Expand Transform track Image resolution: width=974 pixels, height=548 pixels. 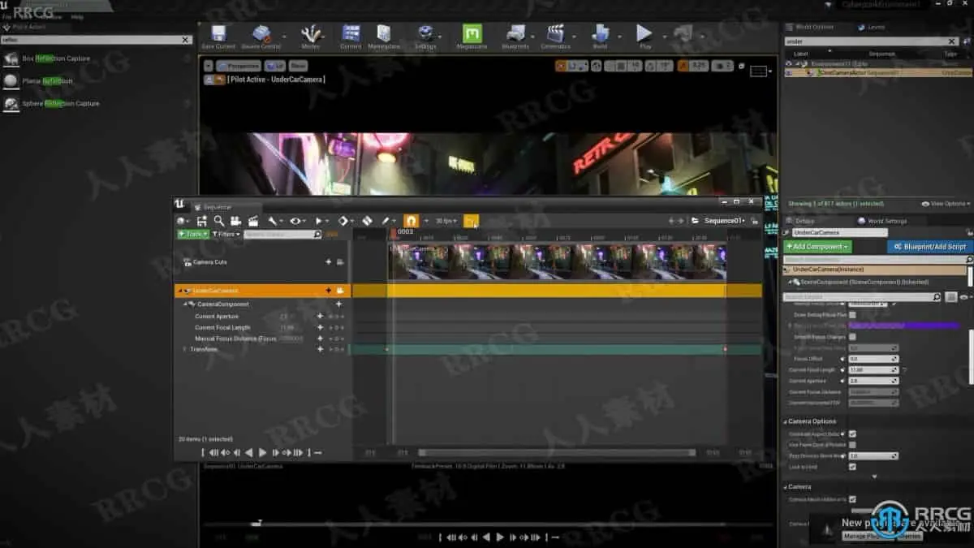(x=185, y=349)
